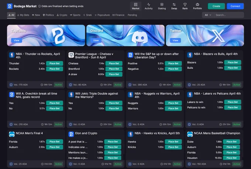Click the Search input field
Image resolution: width=251 pixels, height=169 pixels.
(x=229, y=15)
